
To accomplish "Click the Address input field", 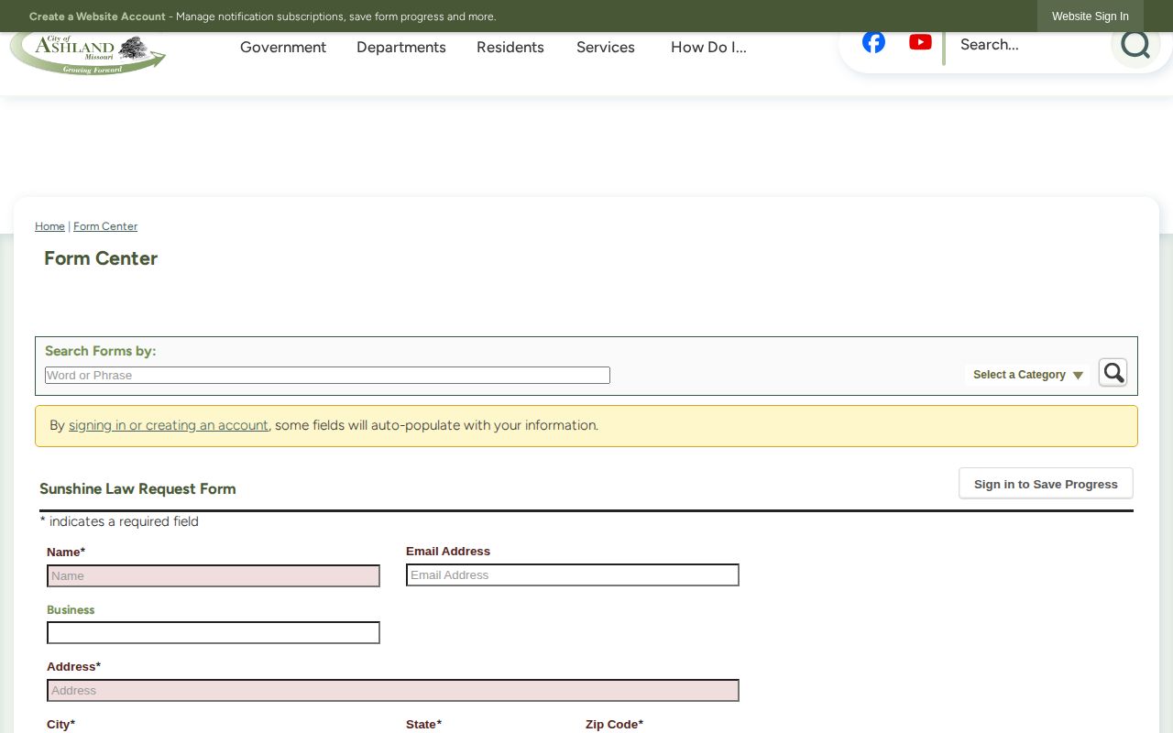I will click(393, 691).
